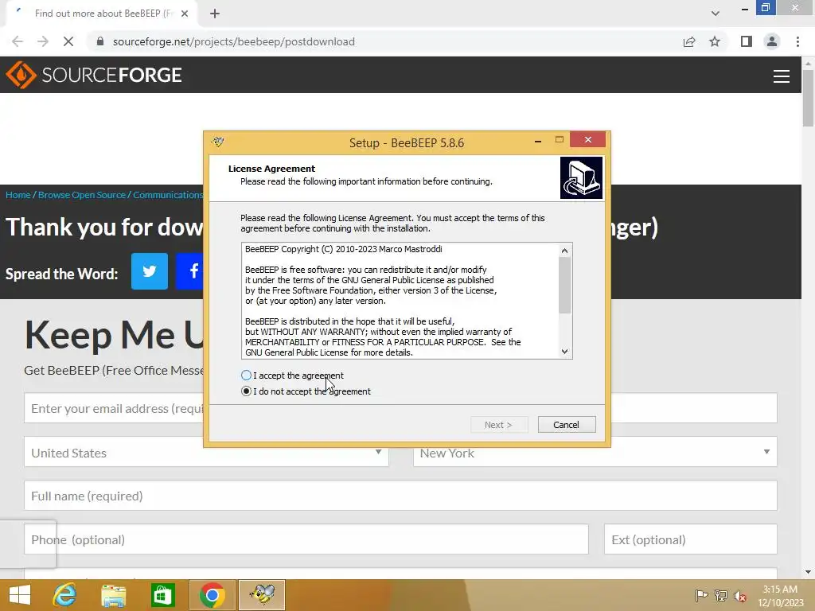The image size is (815, 611).
Task: Open Windows Store from taskbar
Action: [x=162, y=595]
